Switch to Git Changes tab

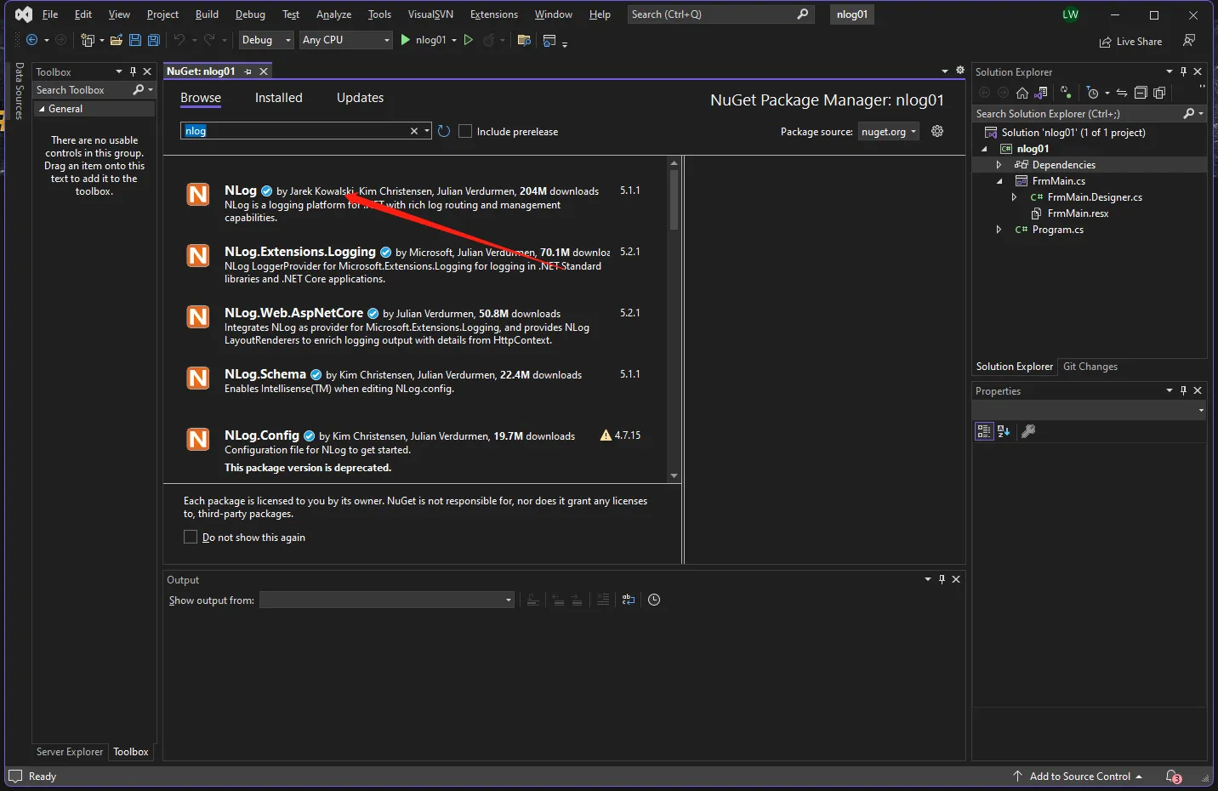(1090, 367)
